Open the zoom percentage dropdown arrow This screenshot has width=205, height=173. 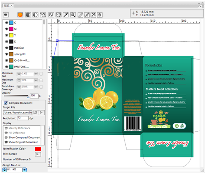25,170
